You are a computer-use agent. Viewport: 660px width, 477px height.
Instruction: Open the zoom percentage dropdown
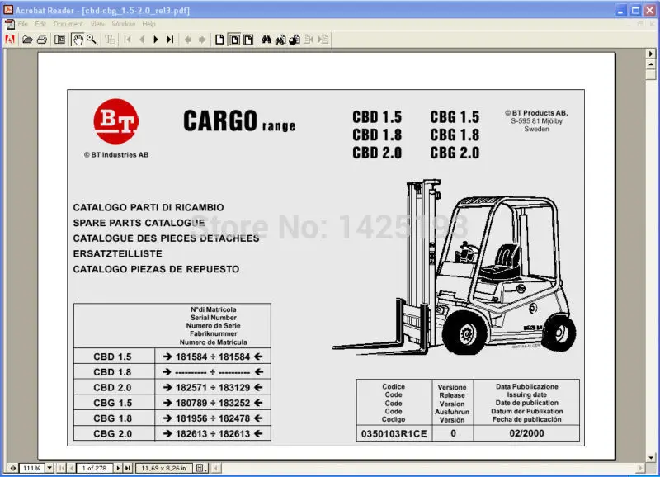[49, 467]
